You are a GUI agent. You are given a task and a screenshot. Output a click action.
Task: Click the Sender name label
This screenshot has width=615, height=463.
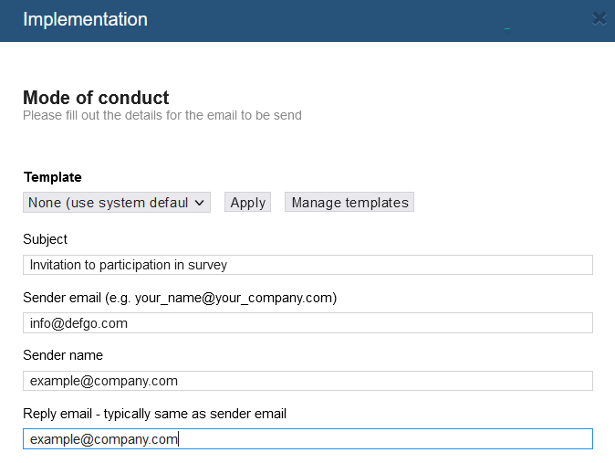pyautogui.click(x=63, y=355)
